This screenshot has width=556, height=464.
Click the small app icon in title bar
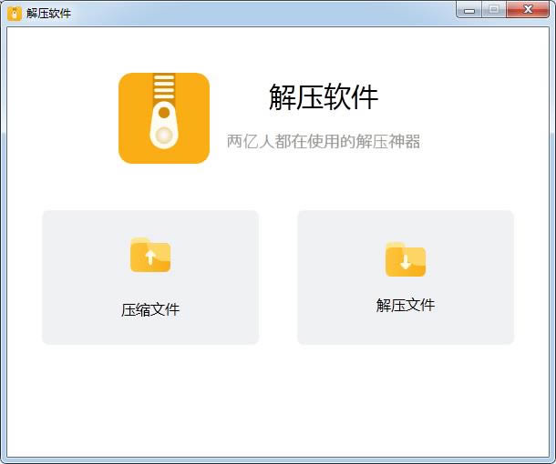tap(15, 14)
